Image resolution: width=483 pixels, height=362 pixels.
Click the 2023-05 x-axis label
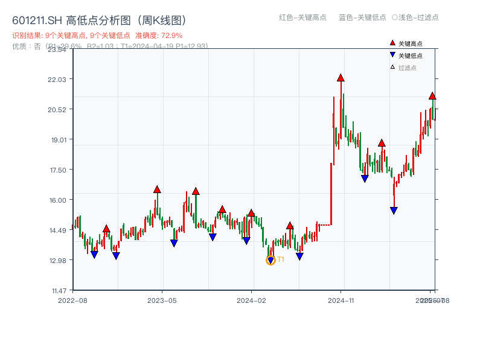coord(162,300)
